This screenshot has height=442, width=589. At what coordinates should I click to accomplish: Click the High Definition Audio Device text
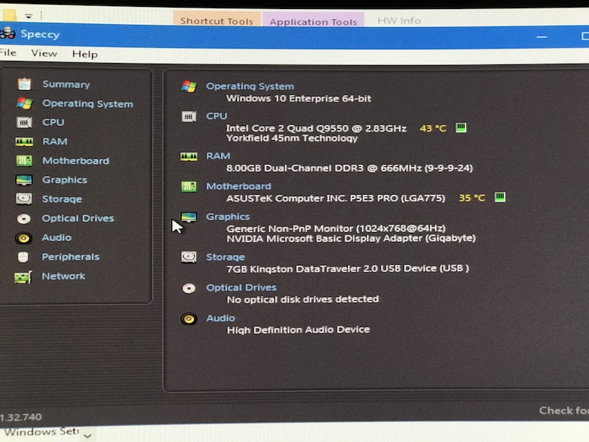pos(298,330)
